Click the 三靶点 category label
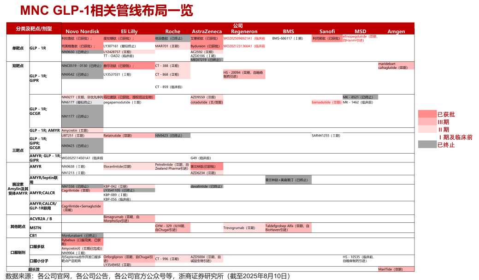 (18, 150)
